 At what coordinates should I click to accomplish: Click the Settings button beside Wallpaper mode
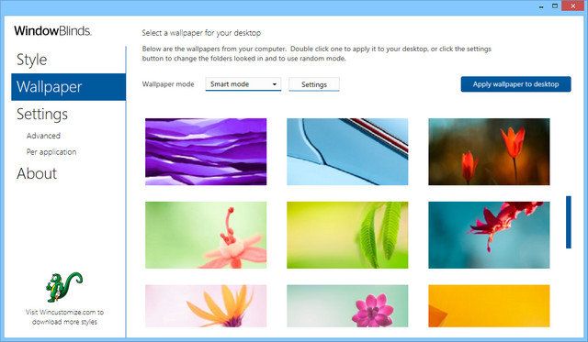point(314,84)
